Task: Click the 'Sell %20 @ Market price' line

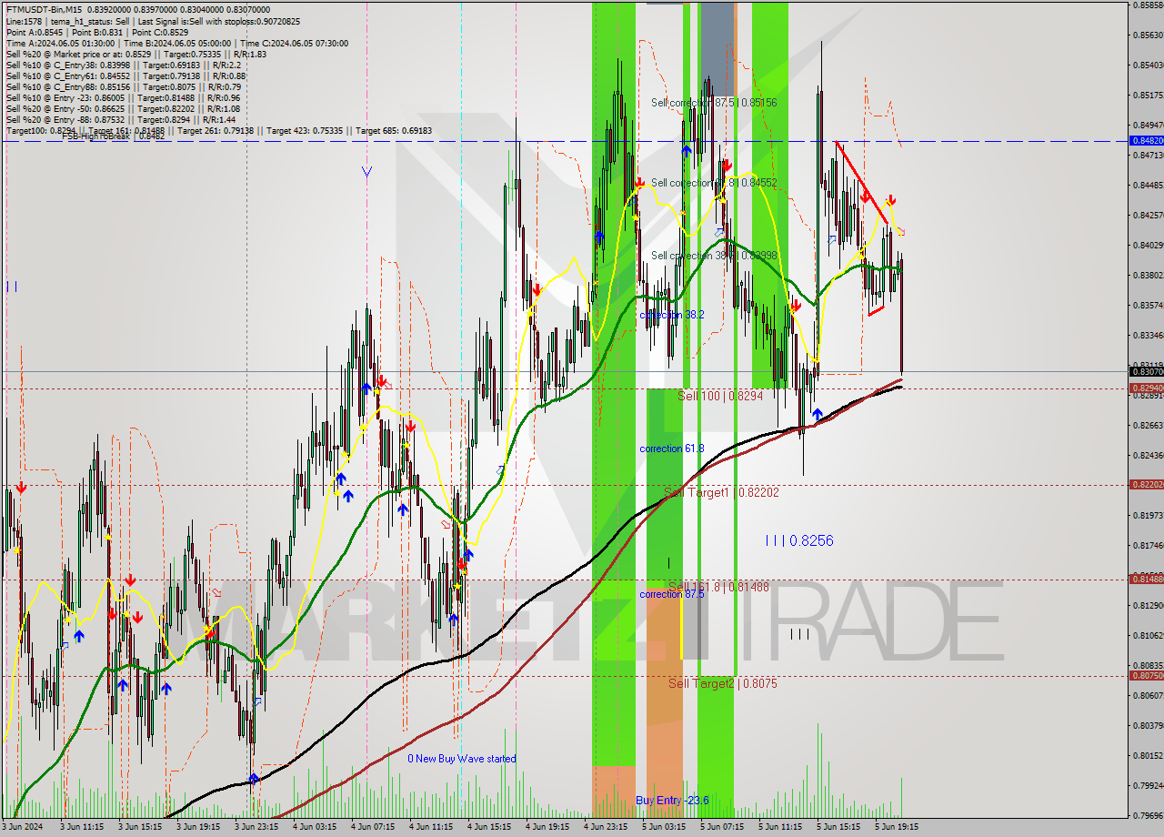Action: [x=136, y=54]
